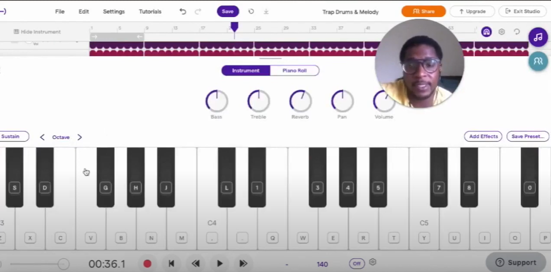Open the Tutorials menu
Image resolution: width=551 pixels, height=272 pixels.
click(x=150, y=11)
